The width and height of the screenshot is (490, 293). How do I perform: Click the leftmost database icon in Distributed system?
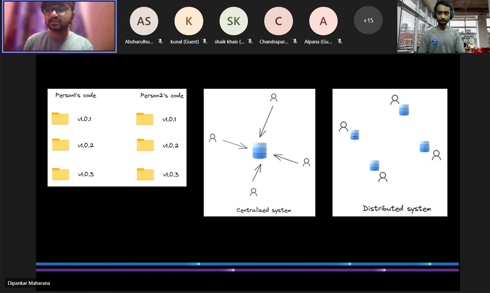354,134
